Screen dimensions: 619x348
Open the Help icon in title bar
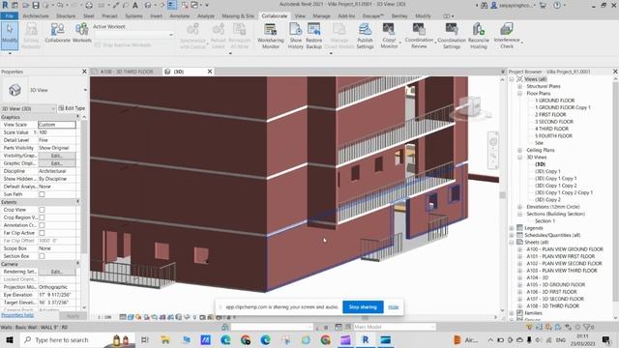pyautogui.click(x=557, y=6)
